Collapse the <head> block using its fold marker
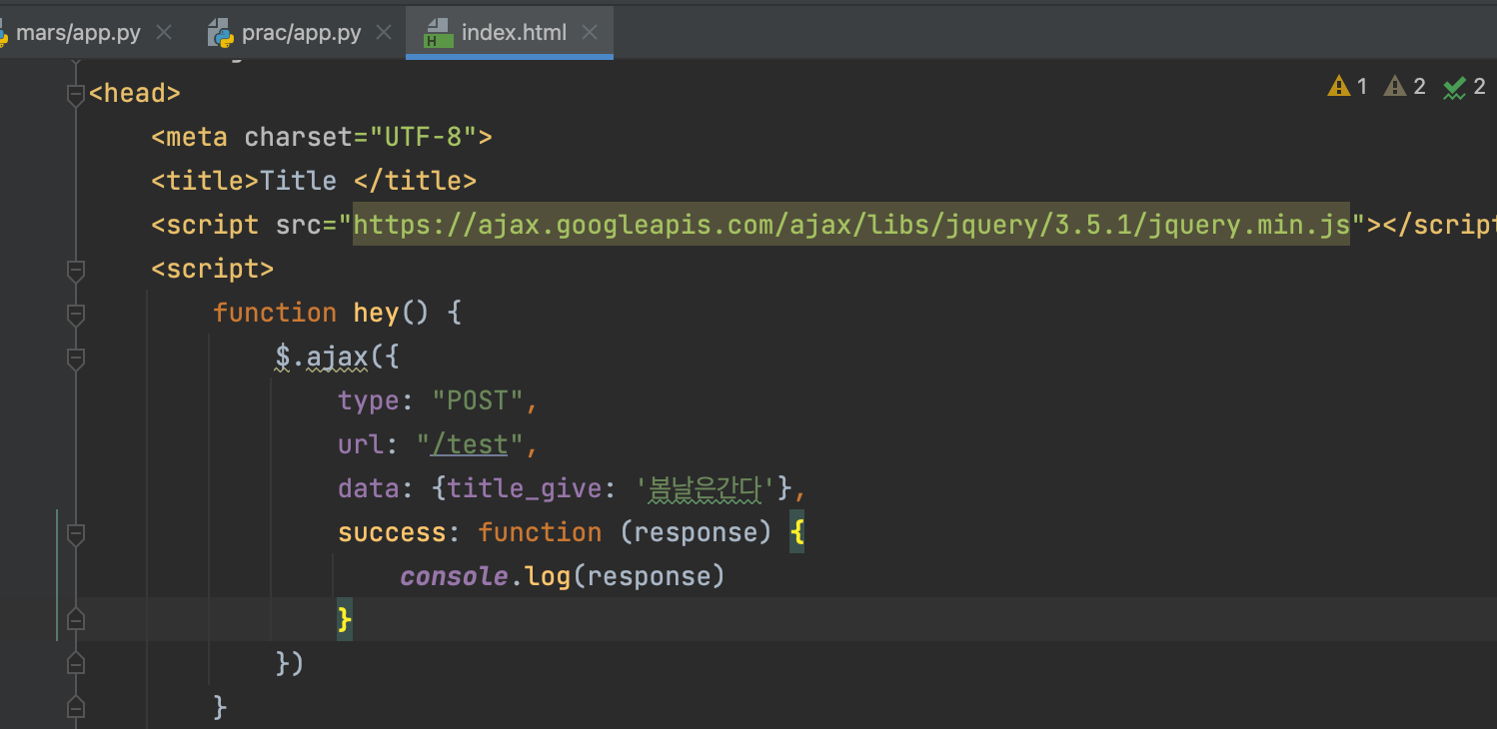Image resolution: width=1497 pixels, height=729 pixels. click(75, 94)
